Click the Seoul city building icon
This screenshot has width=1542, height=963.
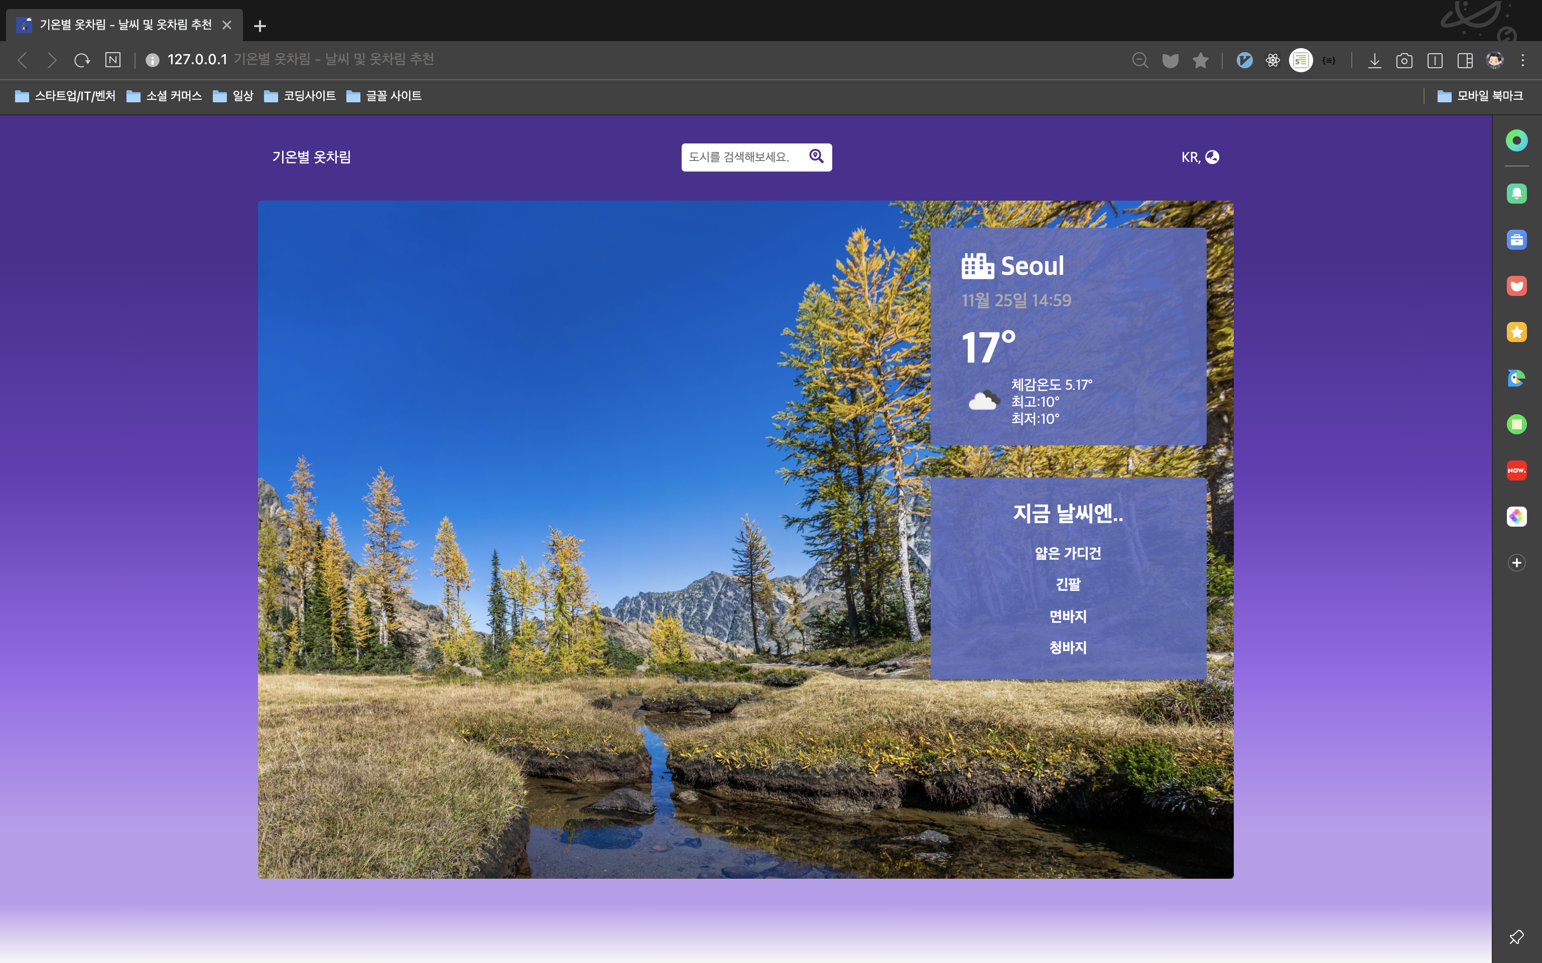pyautogui.click(x=977, y=266)
